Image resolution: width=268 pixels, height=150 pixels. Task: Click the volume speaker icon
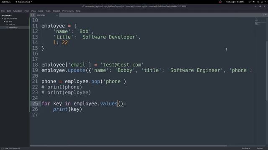pyautogui.click(x=254, y=2)
